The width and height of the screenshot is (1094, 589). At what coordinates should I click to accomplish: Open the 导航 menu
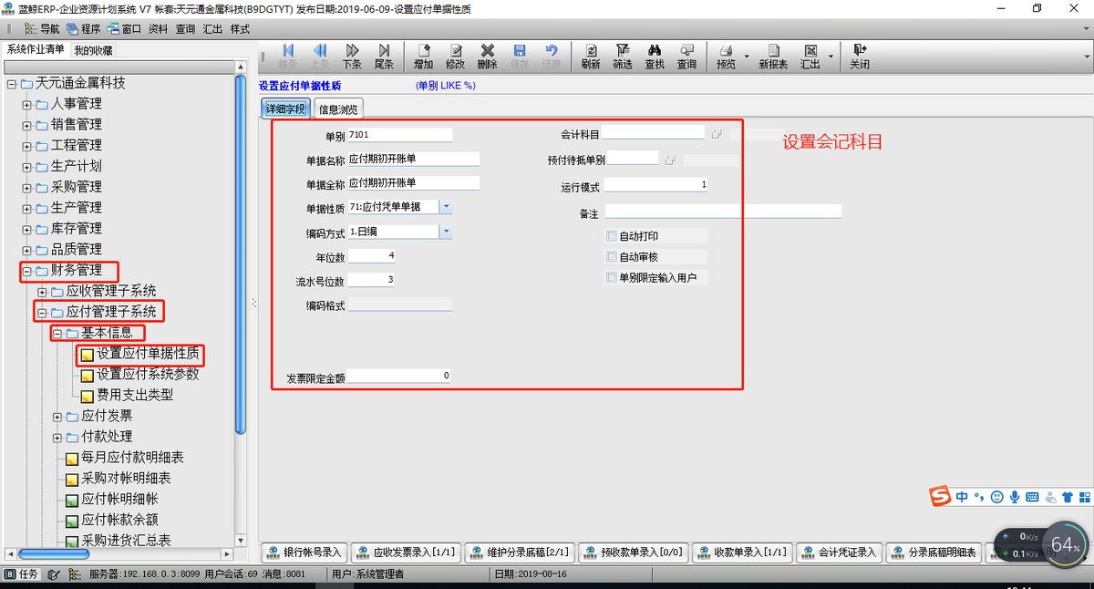42,28
